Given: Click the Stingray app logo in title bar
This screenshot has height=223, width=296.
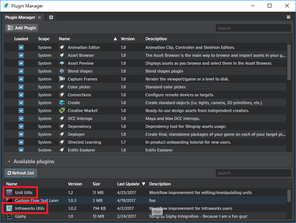Looking at the screenshot, I should click(x=6, y=6).
